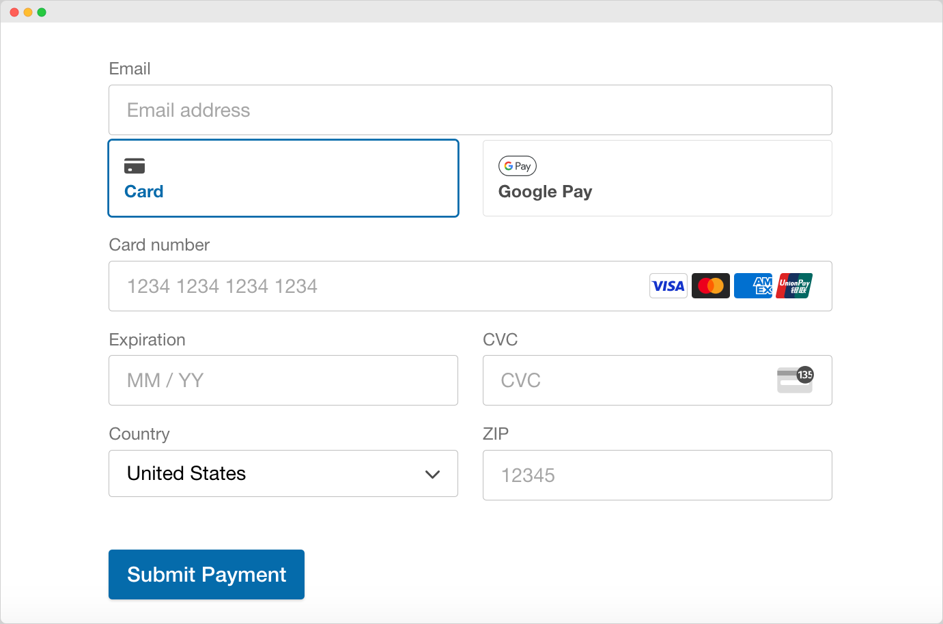
Task: Click the chevron on United States selector
Action: pos(432,474)
